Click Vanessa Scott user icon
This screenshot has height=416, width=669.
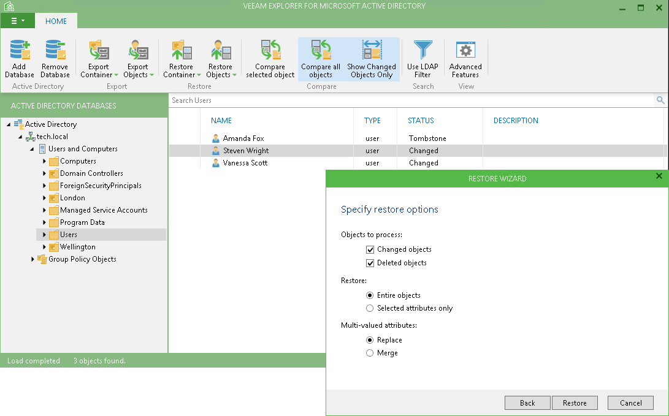coord(216,163)
